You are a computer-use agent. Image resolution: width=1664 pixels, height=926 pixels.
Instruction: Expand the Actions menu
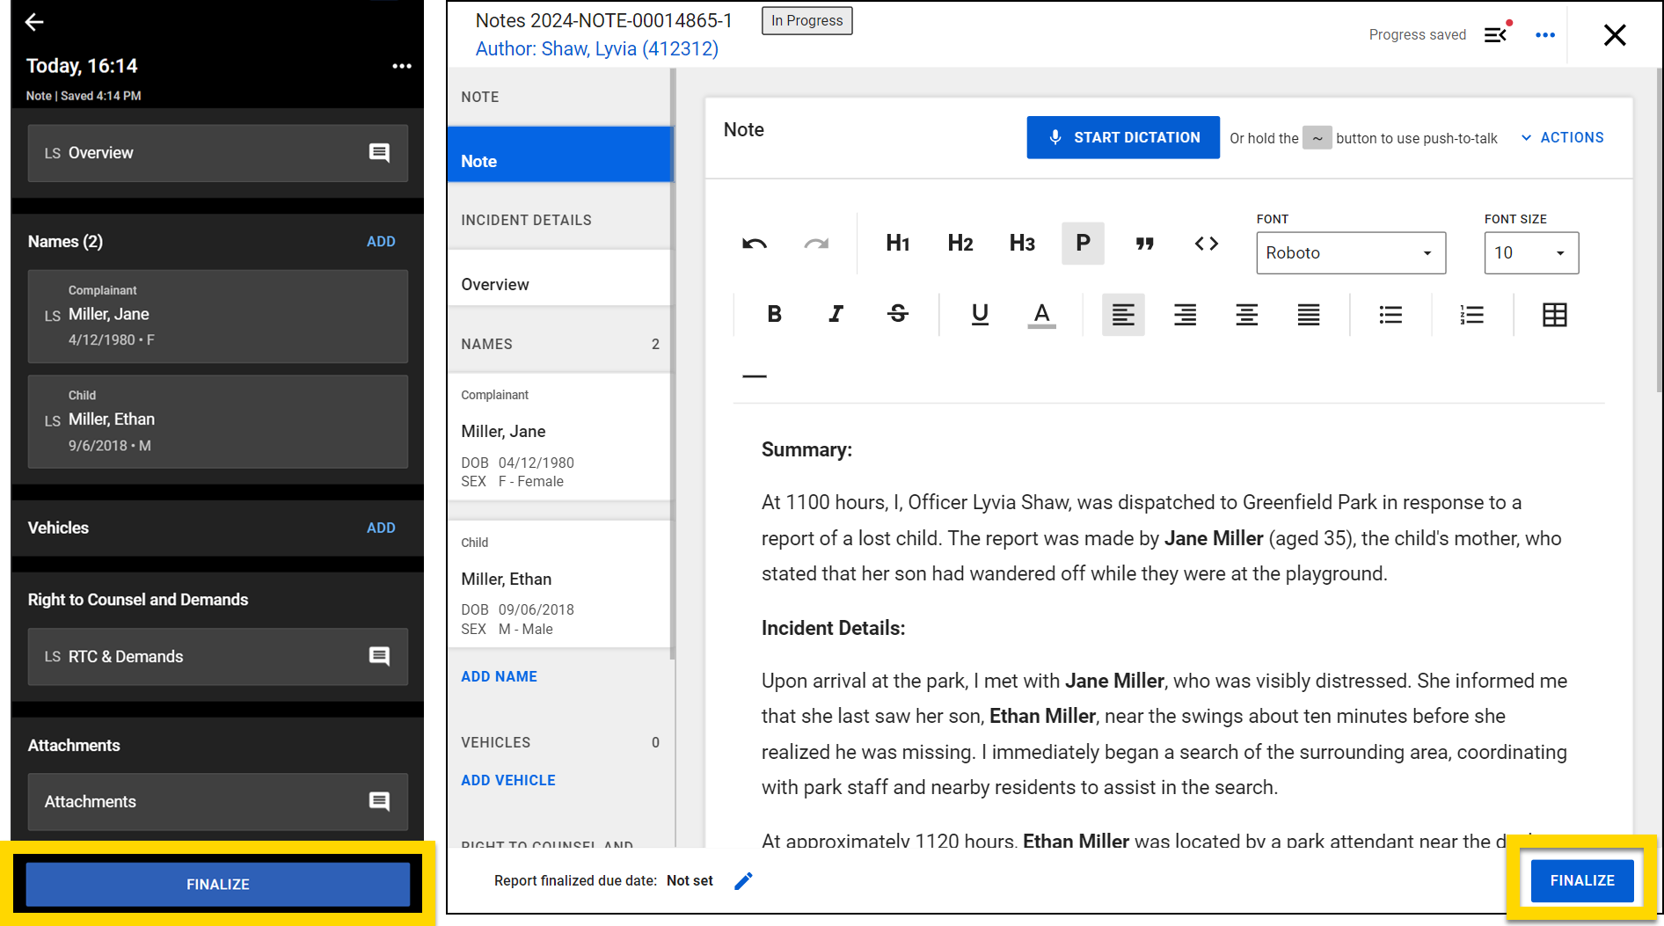tap(1562, 138)
